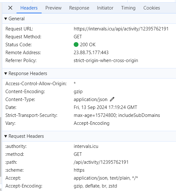Click the :path value /api/activity/12395762191
The height and width of the screenshot is (191, 176).
click(101, 162)
